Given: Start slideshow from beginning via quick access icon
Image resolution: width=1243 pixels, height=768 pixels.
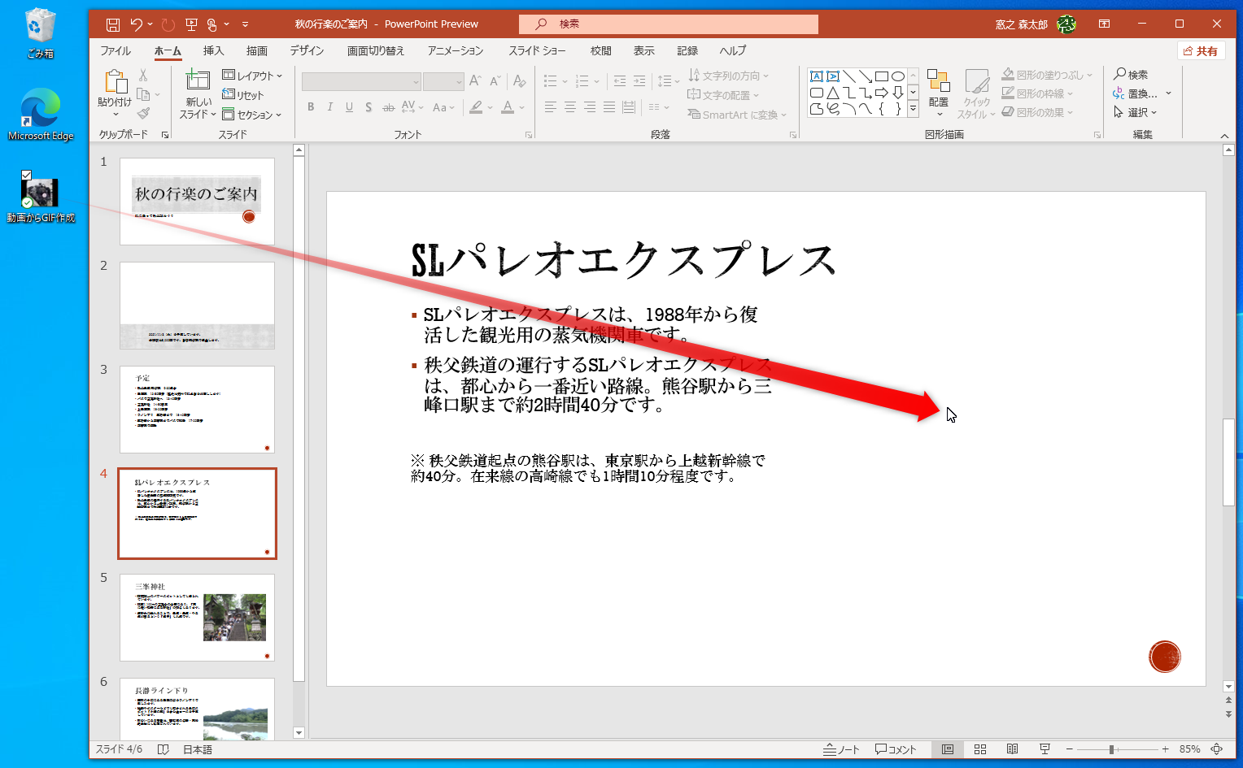Looking at the screenshot, I should coord(191,24).
